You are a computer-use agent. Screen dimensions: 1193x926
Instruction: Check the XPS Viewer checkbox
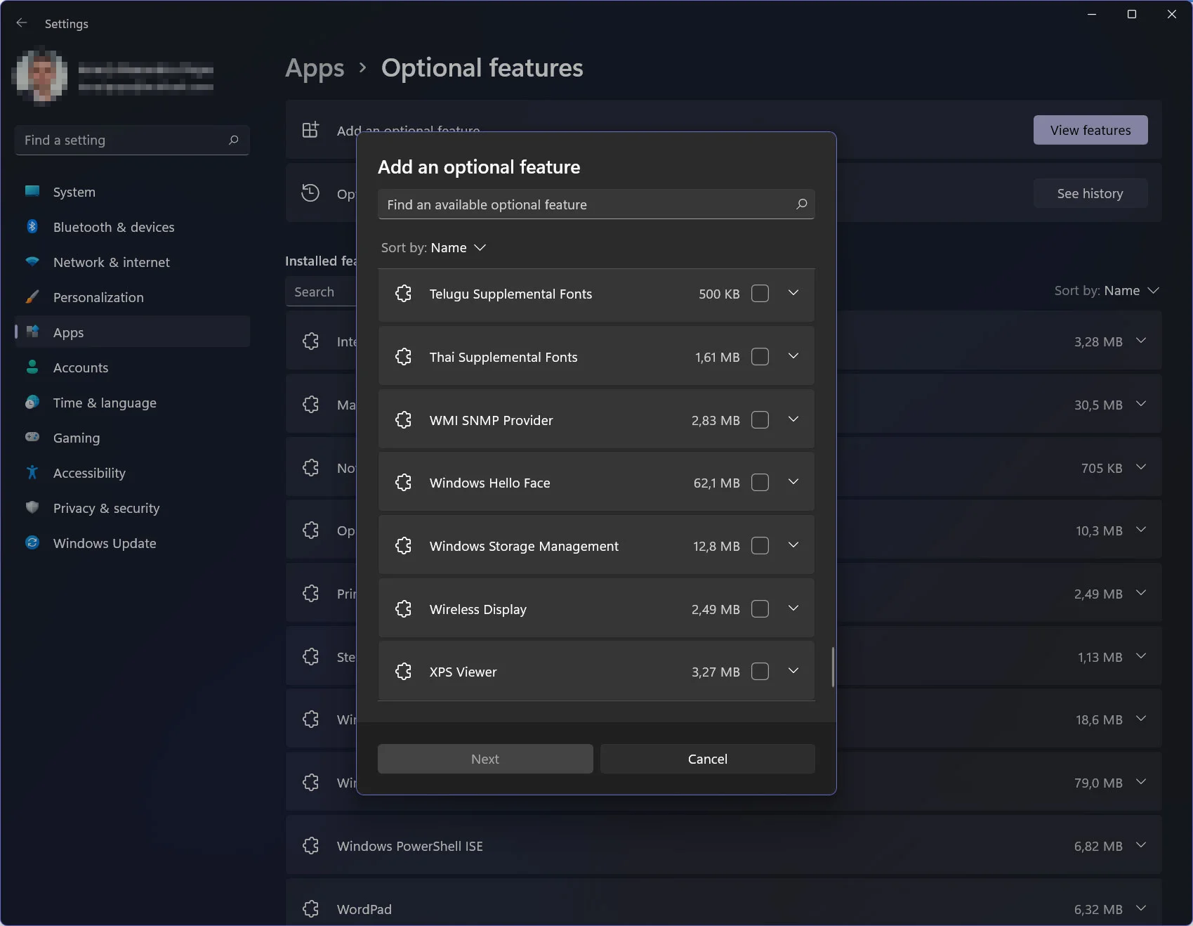pos(760,672)
